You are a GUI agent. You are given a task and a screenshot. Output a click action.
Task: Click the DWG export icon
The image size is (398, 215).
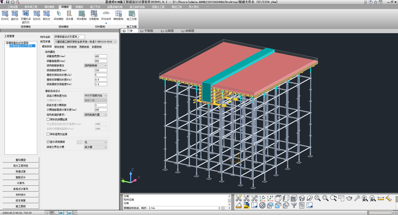247,205
